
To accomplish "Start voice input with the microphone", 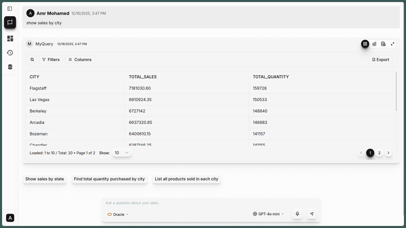I will (297, 214).
